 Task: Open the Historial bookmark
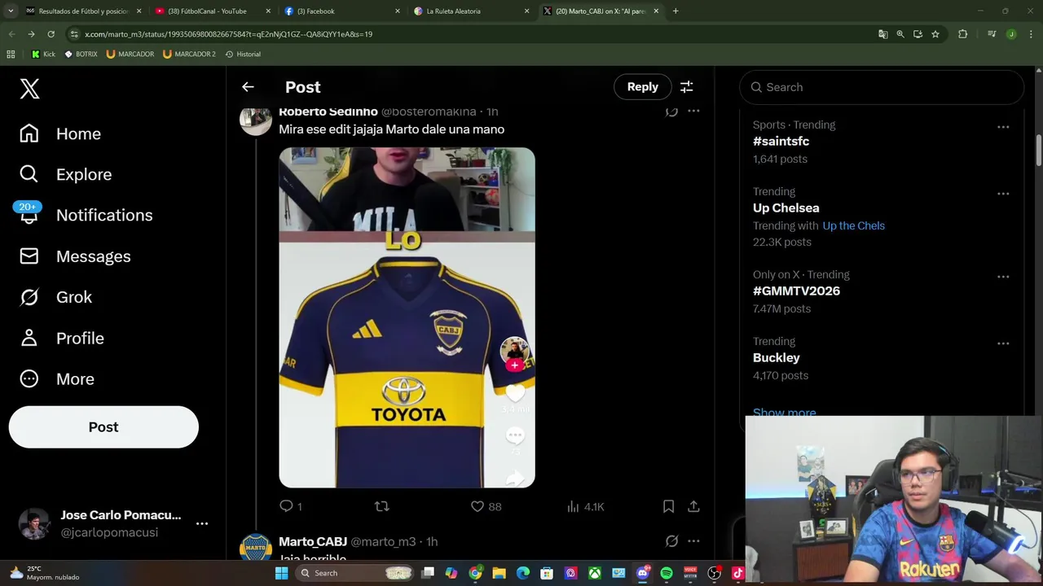(243, 54)
